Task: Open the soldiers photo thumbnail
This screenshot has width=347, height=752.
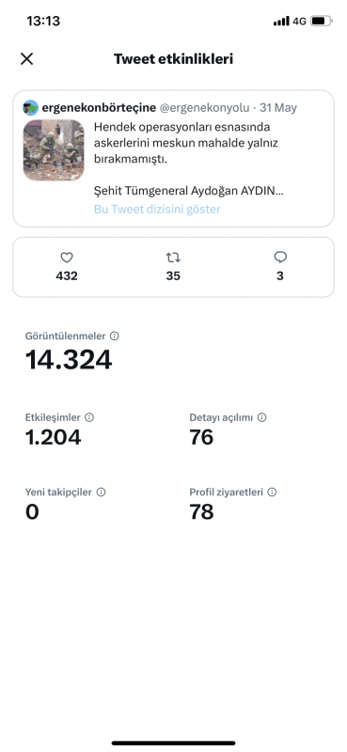Action: (54, 150)
